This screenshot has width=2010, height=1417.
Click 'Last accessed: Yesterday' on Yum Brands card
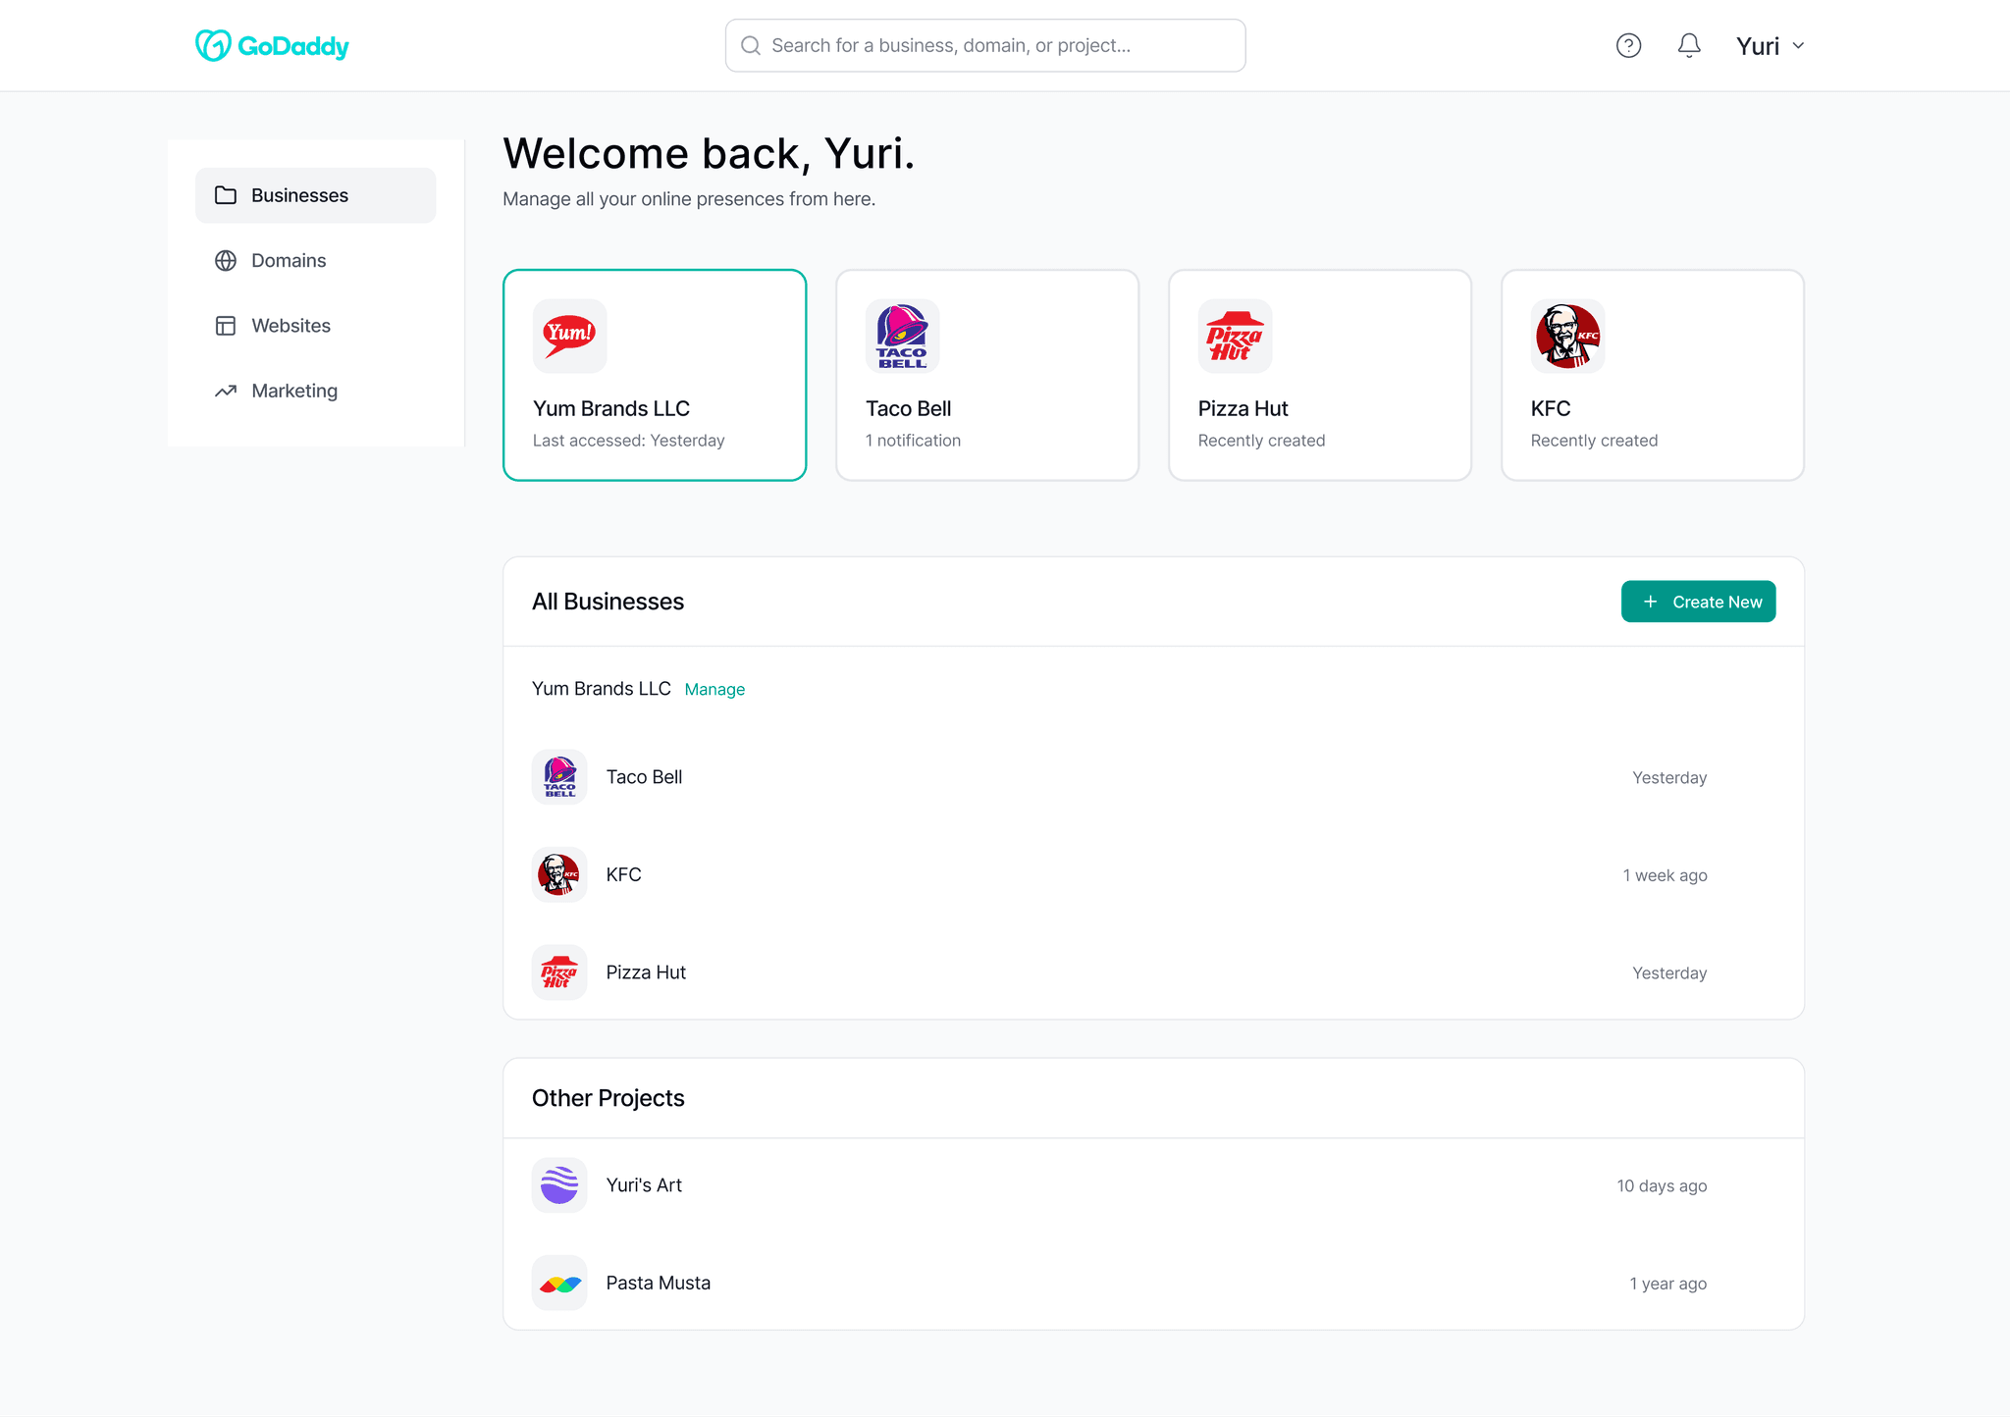click(629, 441)
